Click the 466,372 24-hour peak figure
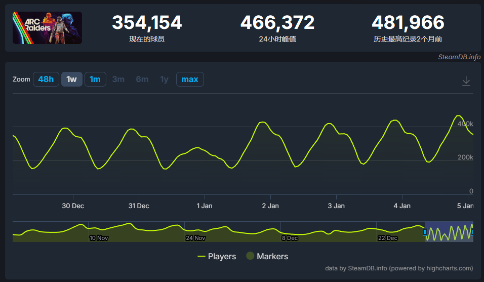Image resolution: width=484 pixels, height=282 pixels. click(277, 23)
